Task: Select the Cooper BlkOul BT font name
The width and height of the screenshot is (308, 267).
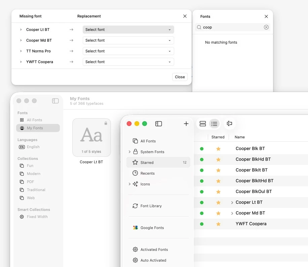Action: point(254,192)
